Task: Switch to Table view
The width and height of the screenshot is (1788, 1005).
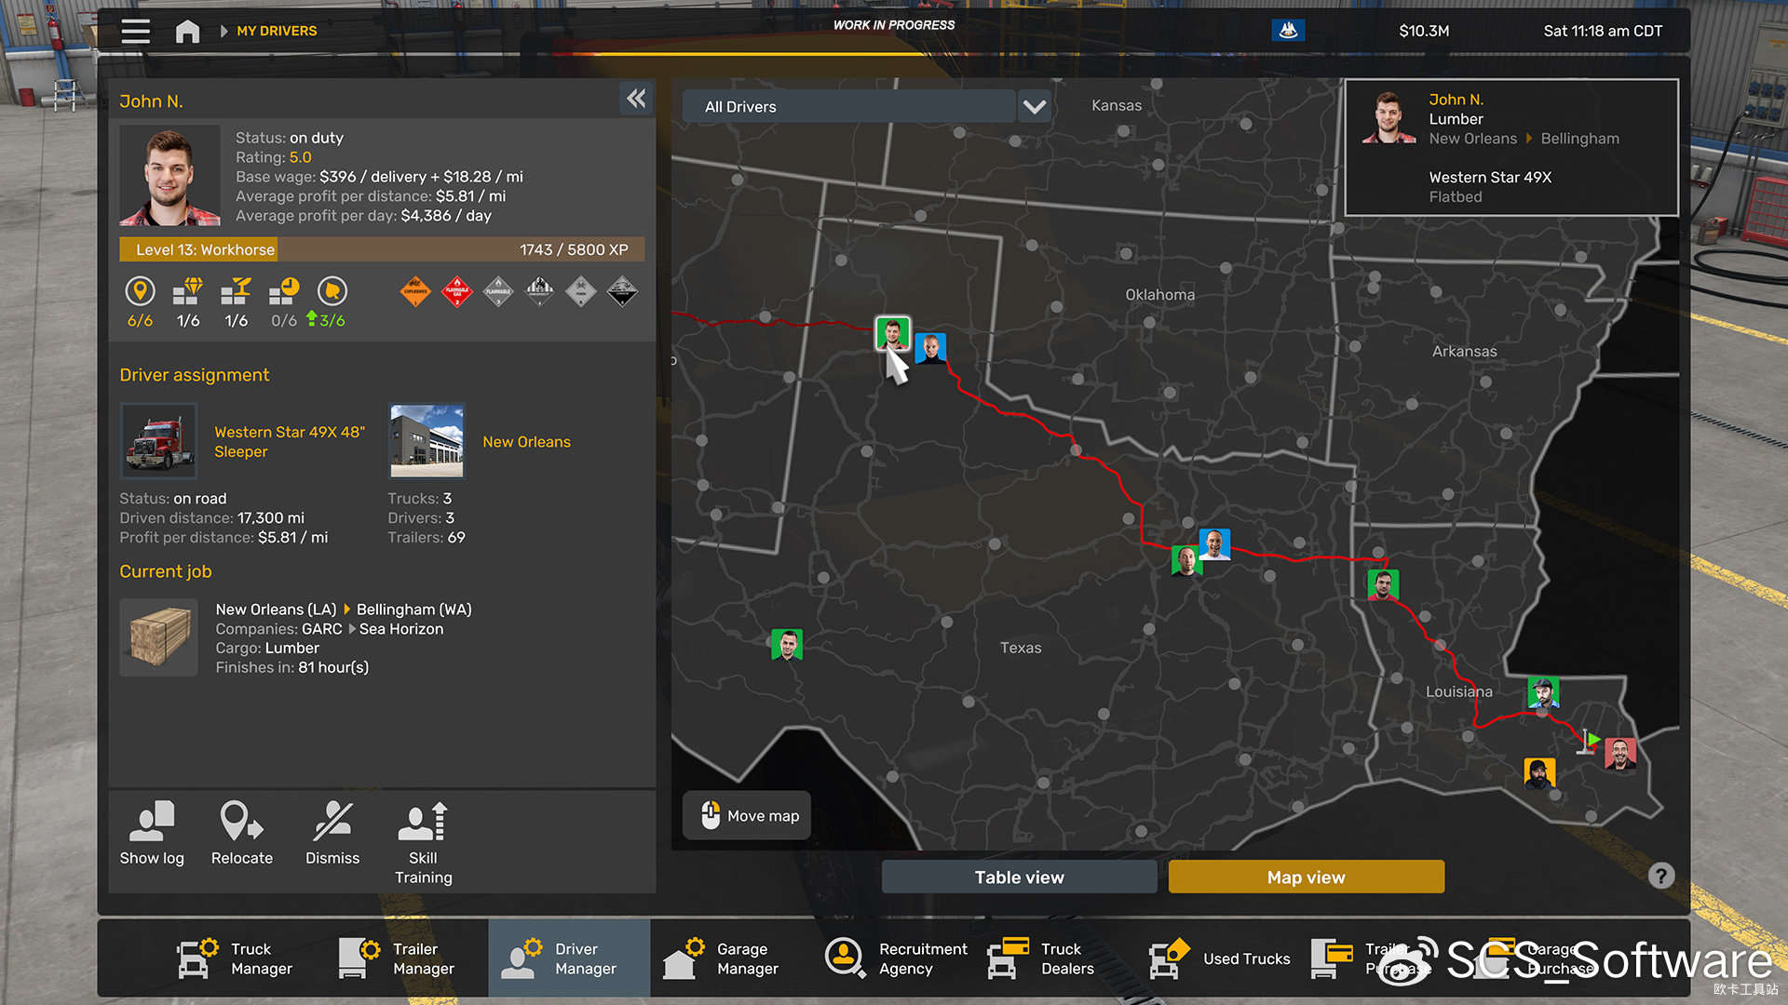Action: tap(1019, 877)
